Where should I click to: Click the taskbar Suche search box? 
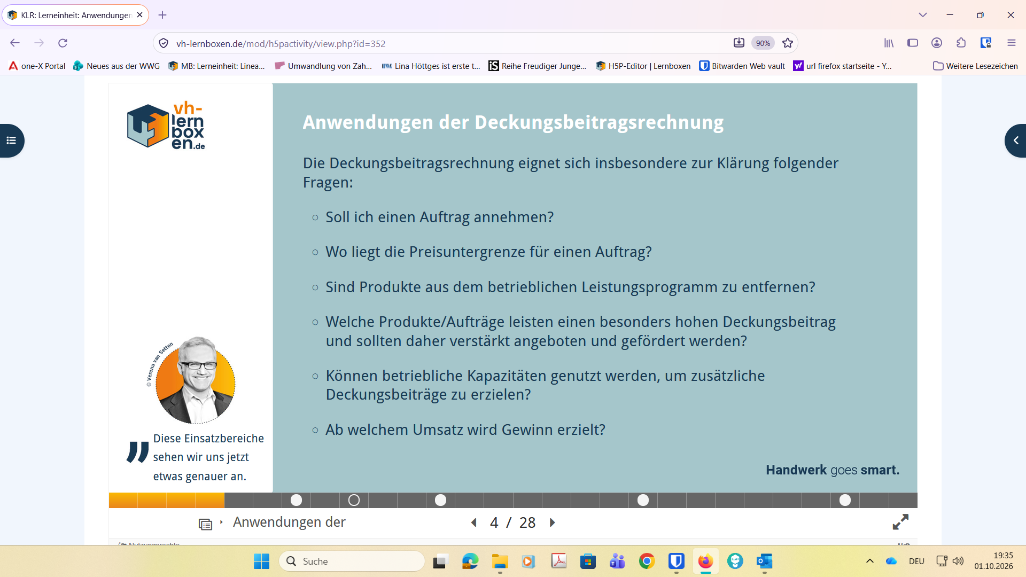point(352,561)
